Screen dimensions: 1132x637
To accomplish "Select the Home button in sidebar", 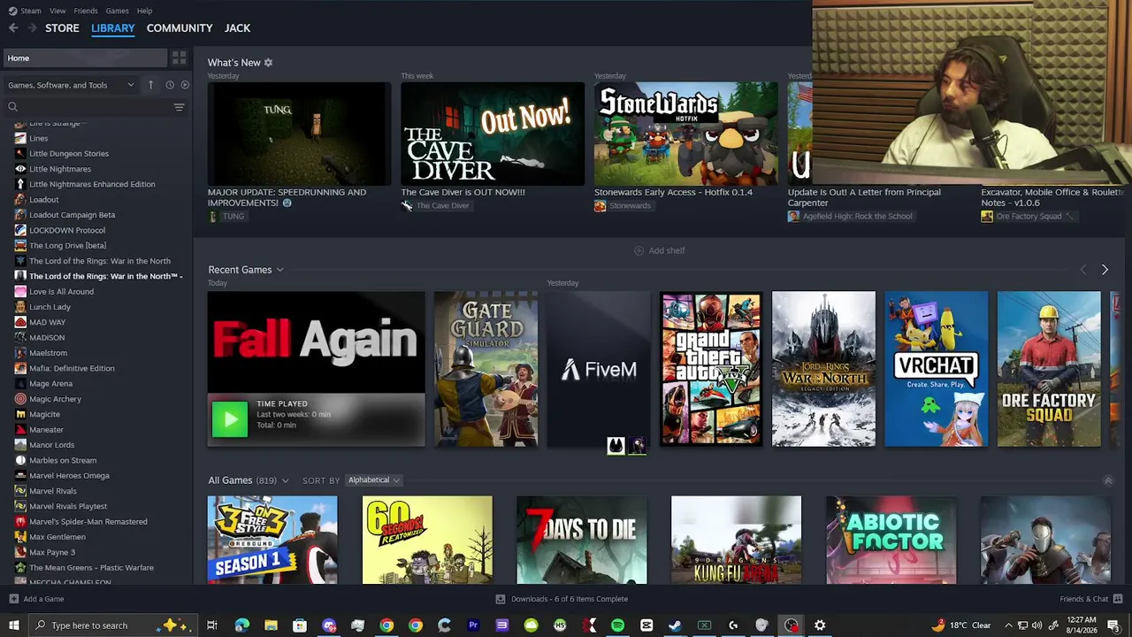I will coord(85,58).
